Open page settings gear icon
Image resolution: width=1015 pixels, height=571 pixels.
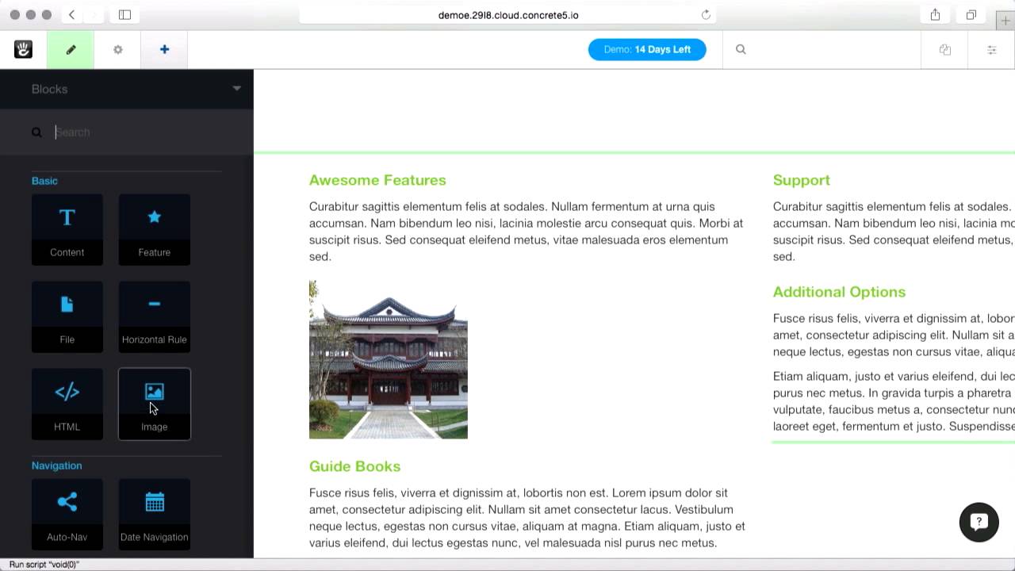(x=117, y=49)
